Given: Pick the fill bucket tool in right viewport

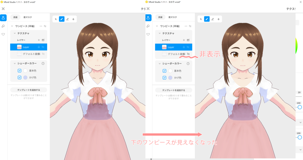Looking at the screenshot, I should click(x=218, y=19).
